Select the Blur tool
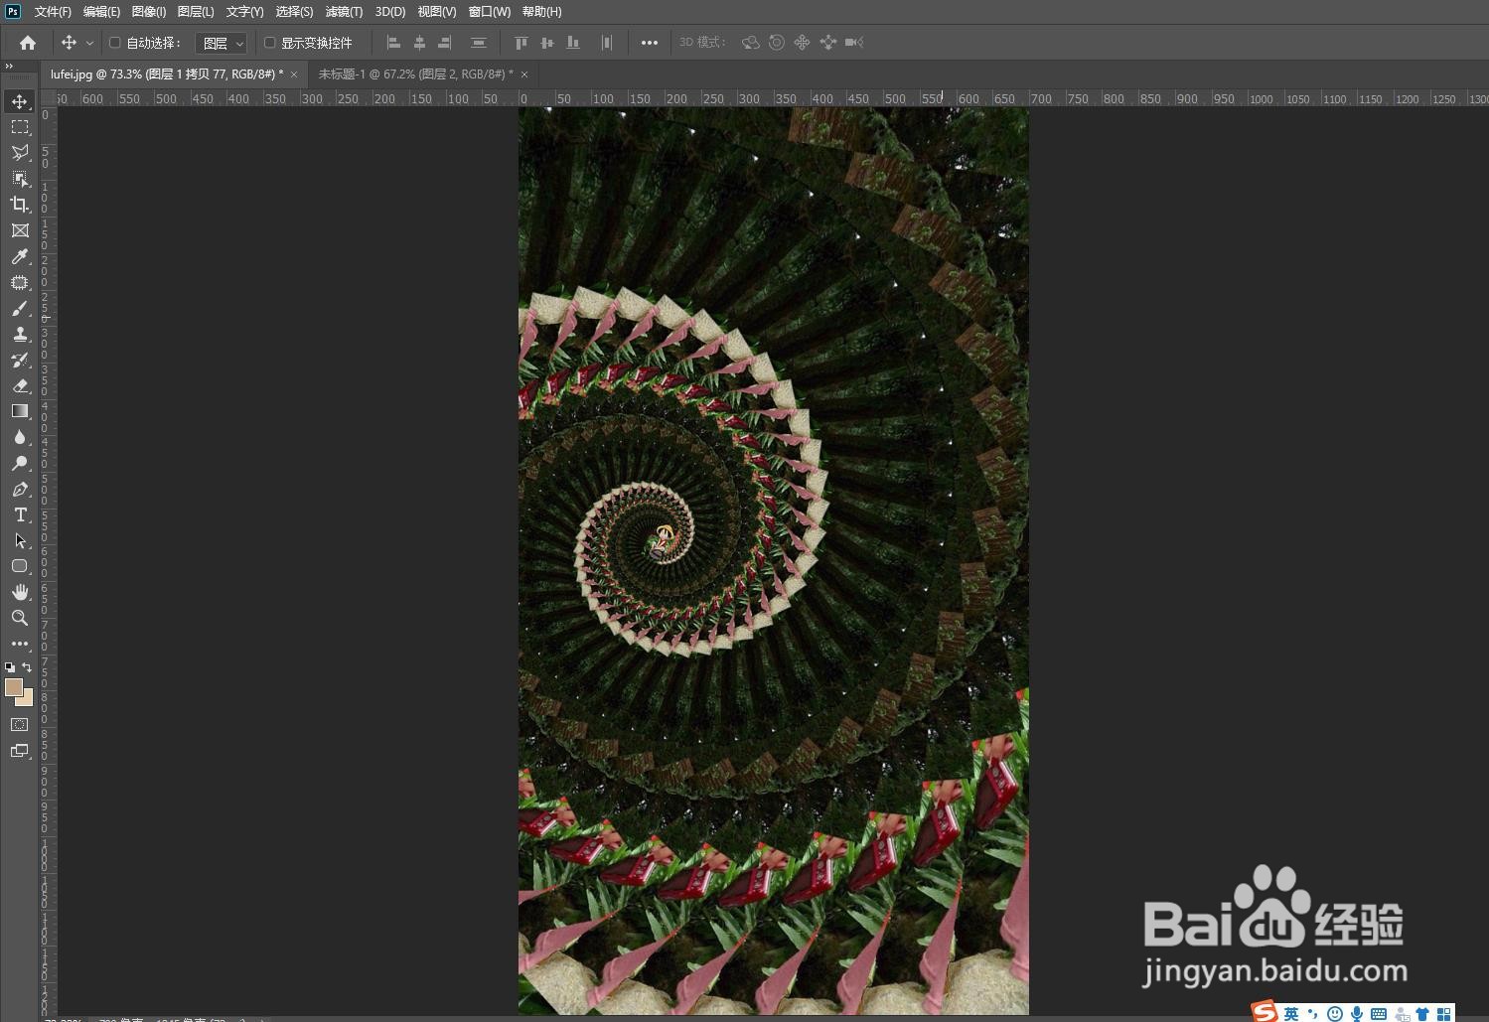This screenshot has height=1022, width=1489. point(20,437)
